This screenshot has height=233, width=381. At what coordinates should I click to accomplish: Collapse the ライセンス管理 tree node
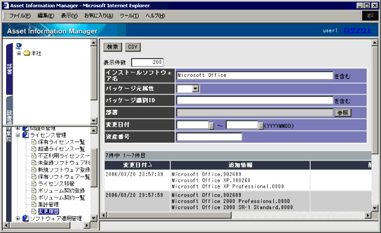18,135
